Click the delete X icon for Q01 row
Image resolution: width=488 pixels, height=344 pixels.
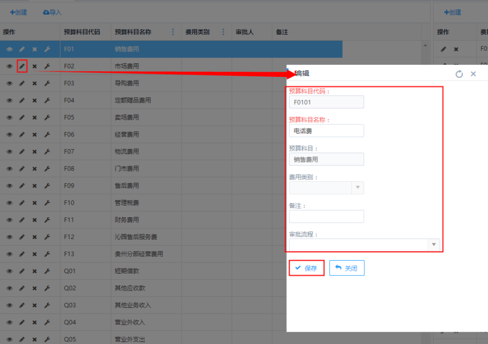coord(35,271)
